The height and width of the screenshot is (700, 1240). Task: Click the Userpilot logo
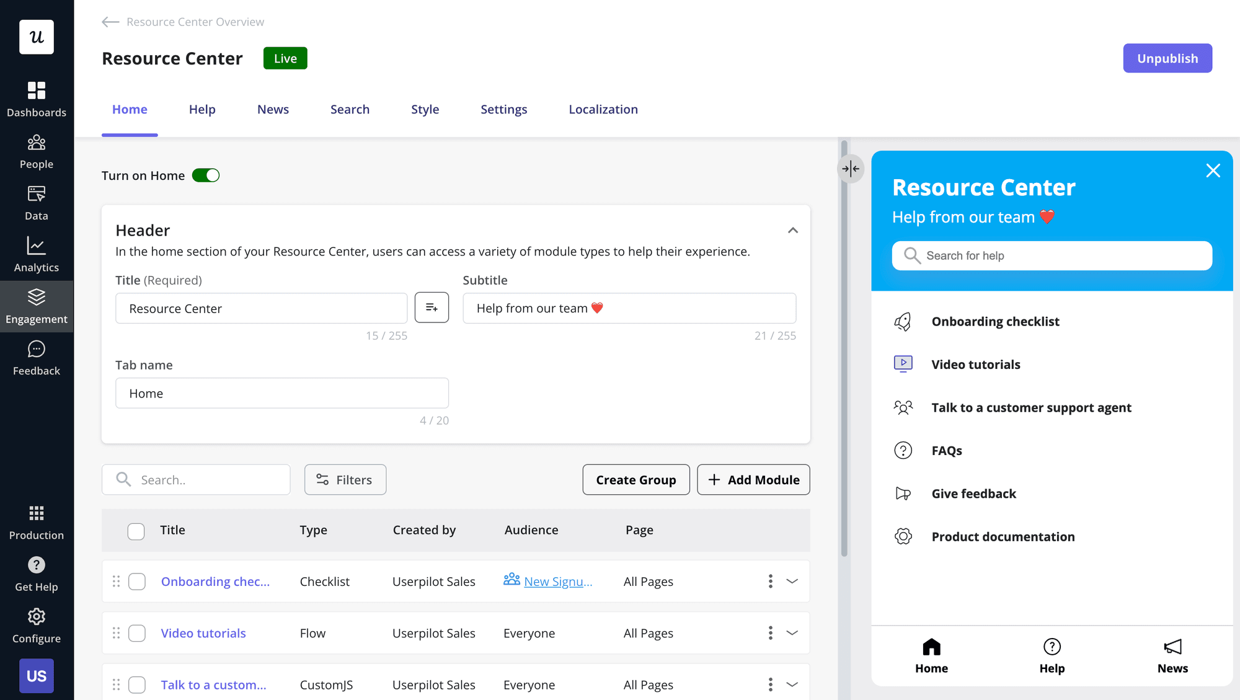point(37,37)
